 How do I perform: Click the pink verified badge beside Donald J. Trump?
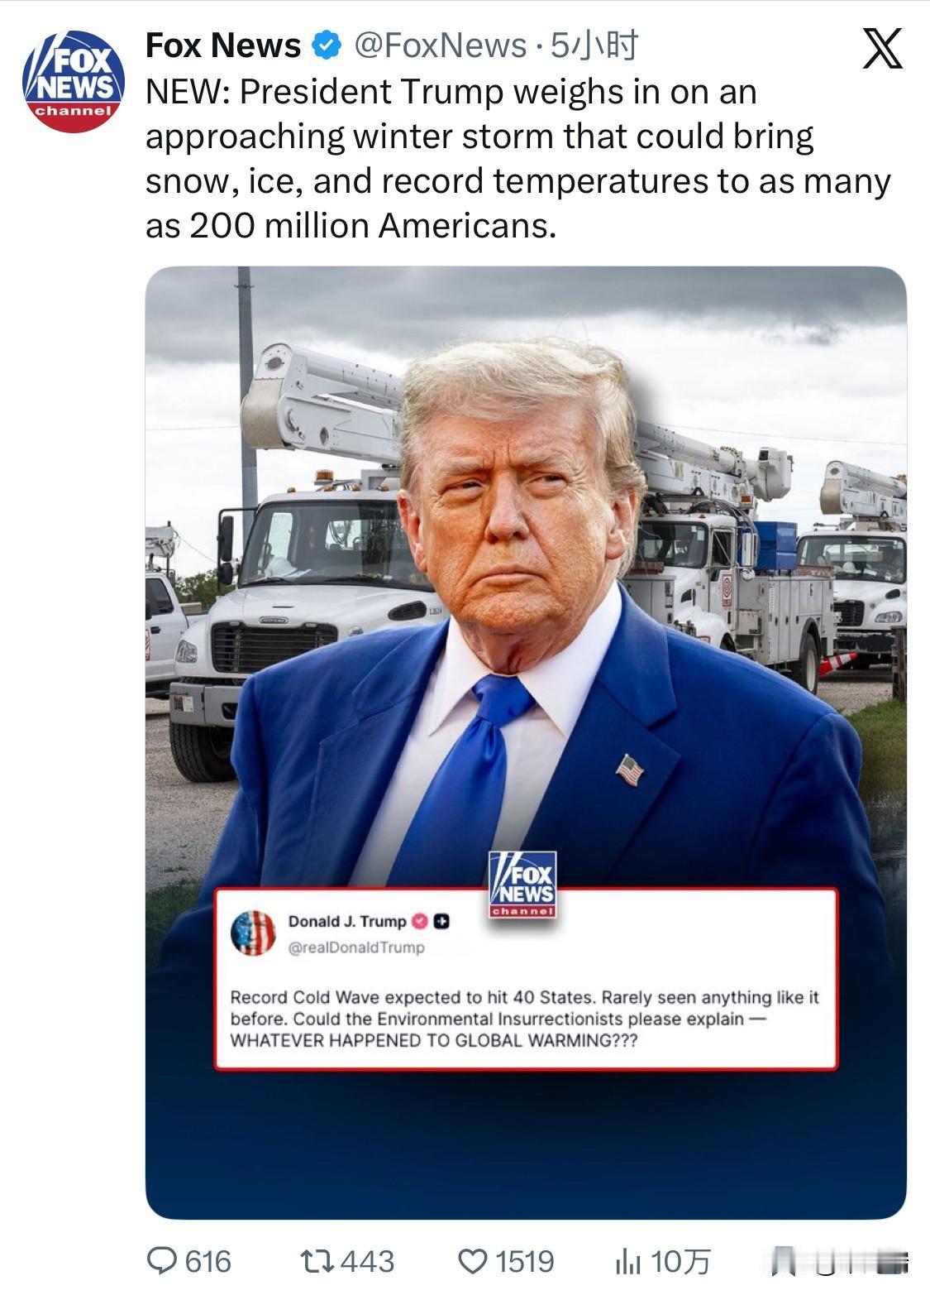click(x=420, y=921)
